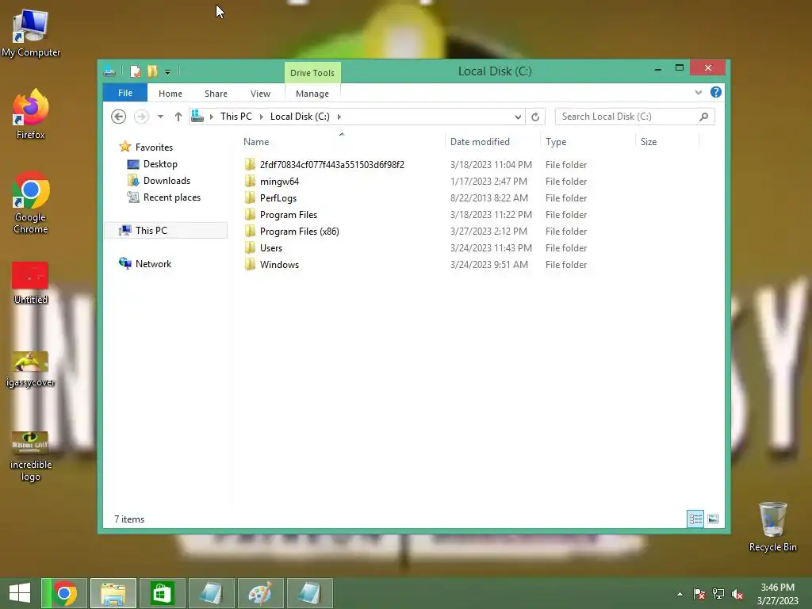Select Network in the navigation pane
812x609 pixels.
tap(146, 263)
